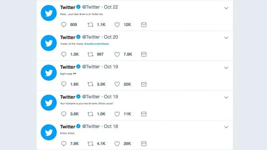Reply to the Oct 22 Uber driver tweet
Viewport: 267px width, 150px height.
[64, 25]
